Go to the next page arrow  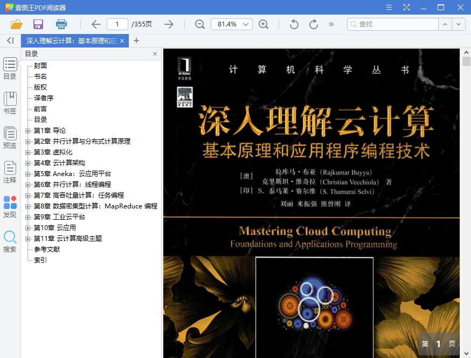(169, 24)
